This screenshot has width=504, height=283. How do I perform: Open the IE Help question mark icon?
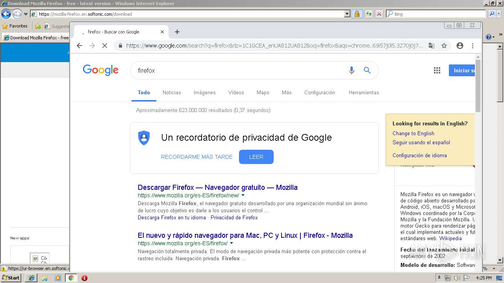pos(488,37)
